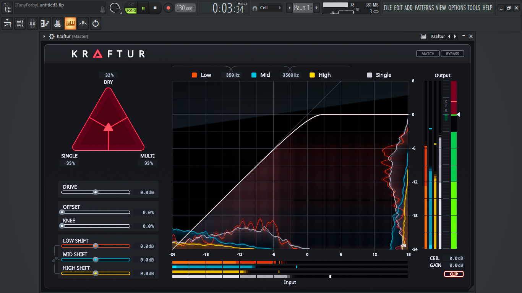Screen dimensions: 522x293
Task: Click the GAIN 0.0dB value
Action: tap(456, 265)
